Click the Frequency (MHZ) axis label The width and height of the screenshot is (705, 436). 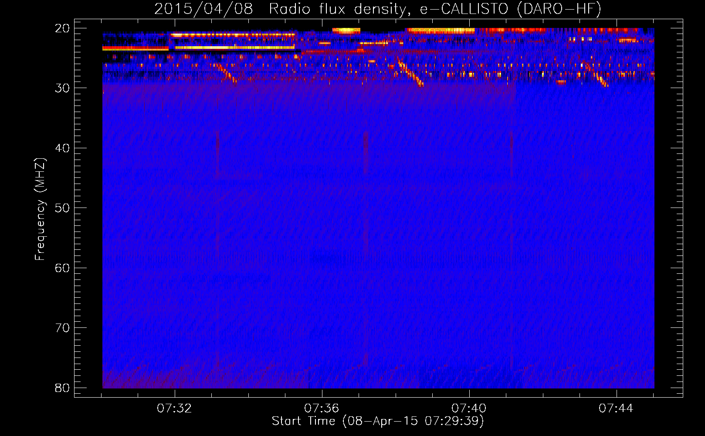point(40,209)
